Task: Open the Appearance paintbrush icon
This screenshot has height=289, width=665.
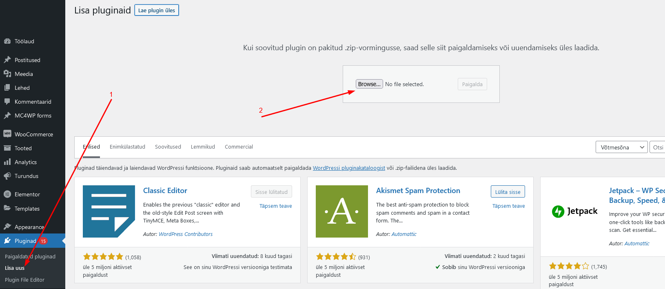Action: click(x=7, y=227)
